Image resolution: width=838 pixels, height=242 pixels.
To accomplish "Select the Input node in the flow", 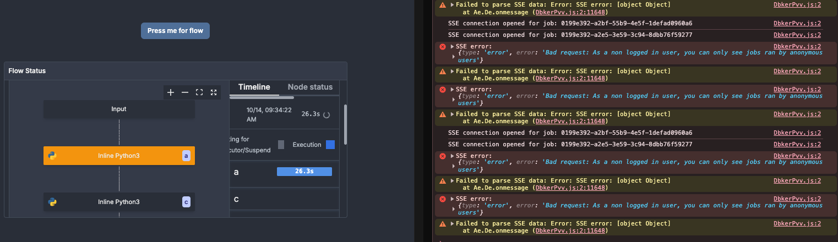I will pyautogui.click(x=119, y=109).
